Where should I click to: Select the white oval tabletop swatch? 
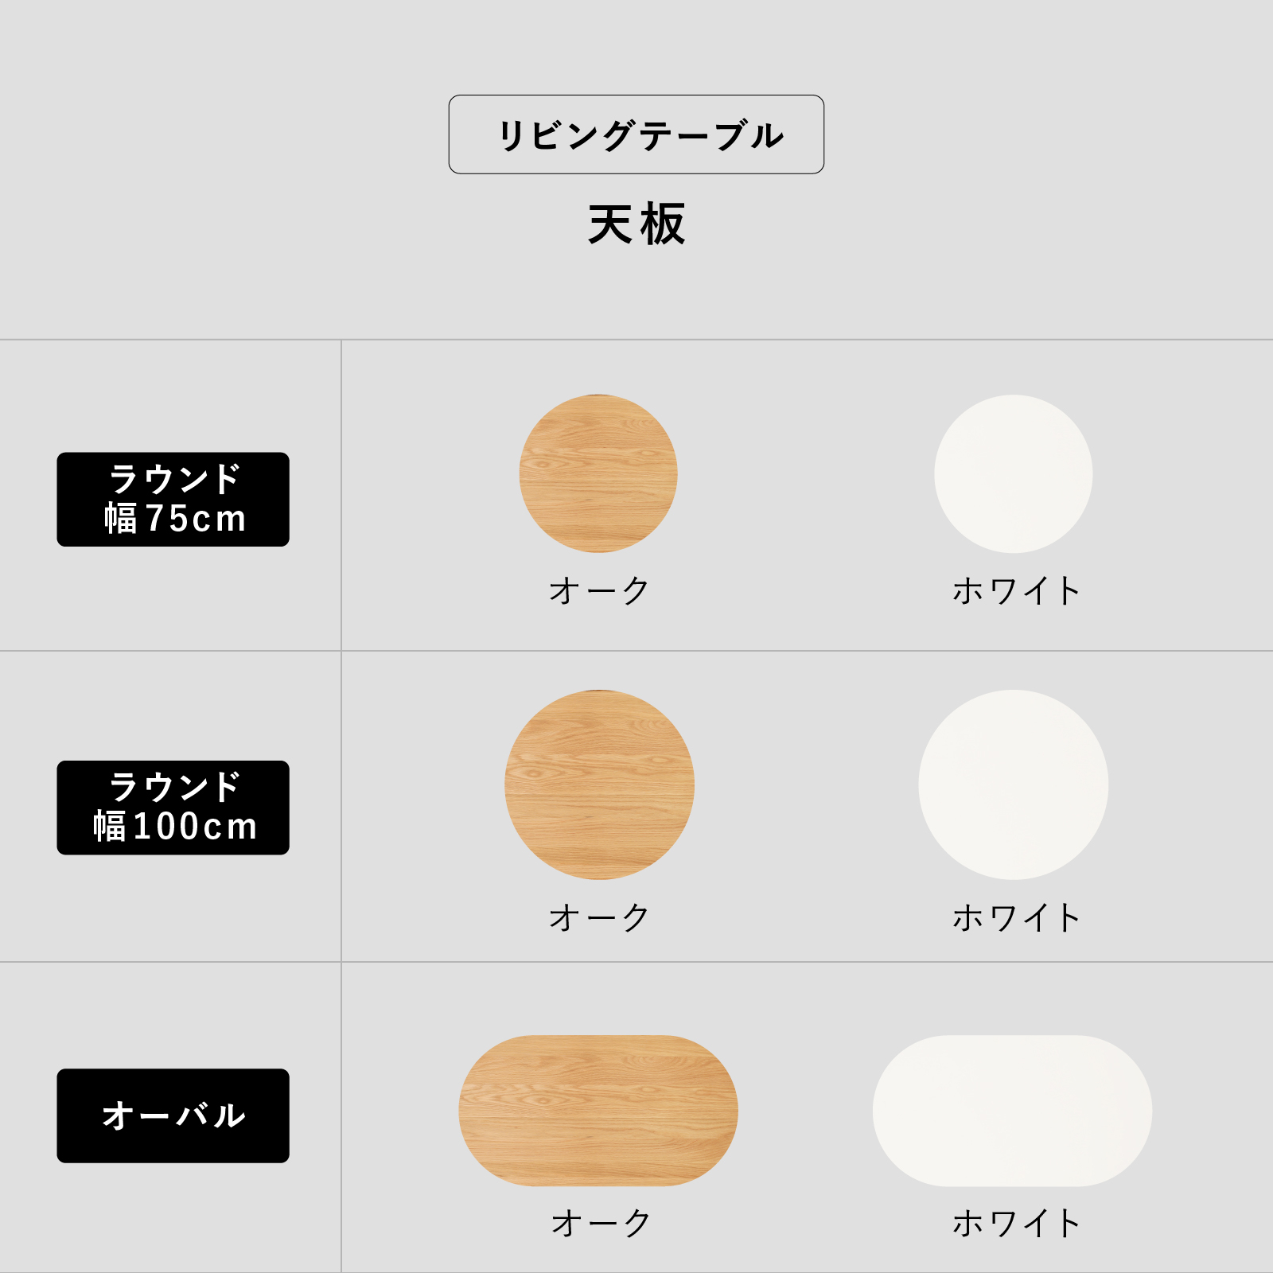tap(1012, 1111)
